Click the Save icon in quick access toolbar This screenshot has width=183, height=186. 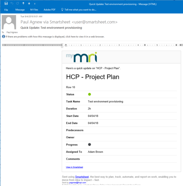tap(6, 3)
